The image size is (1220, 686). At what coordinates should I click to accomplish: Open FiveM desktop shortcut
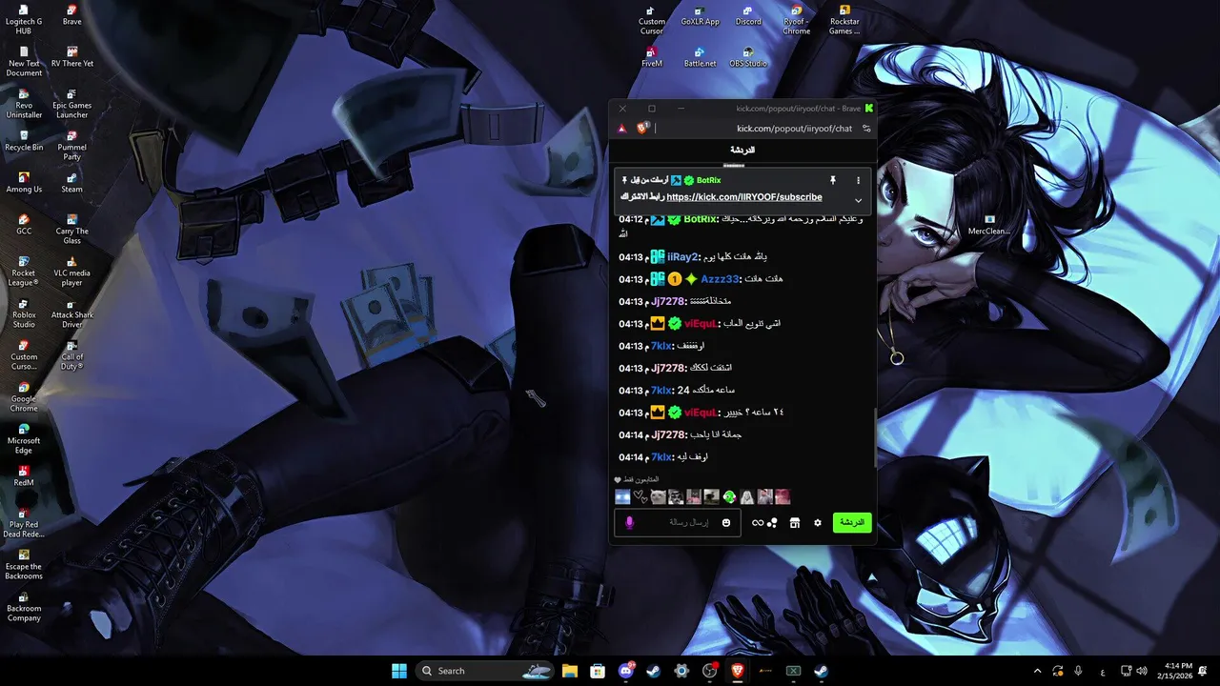pyautogui.click(x=652, y=57)
